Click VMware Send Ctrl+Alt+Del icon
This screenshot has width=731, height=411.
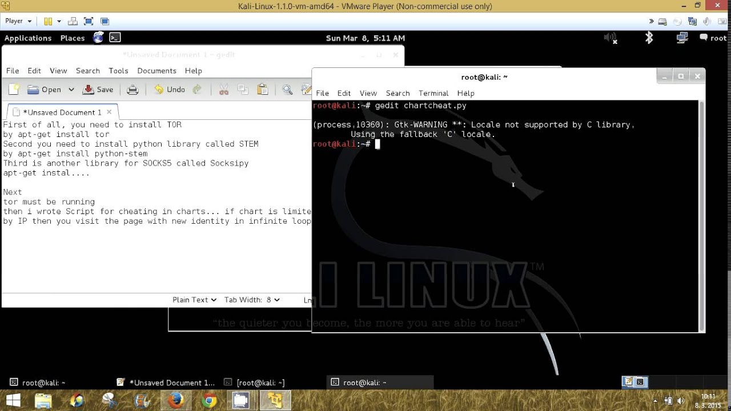pyautogui.click(x=73, y=21)
